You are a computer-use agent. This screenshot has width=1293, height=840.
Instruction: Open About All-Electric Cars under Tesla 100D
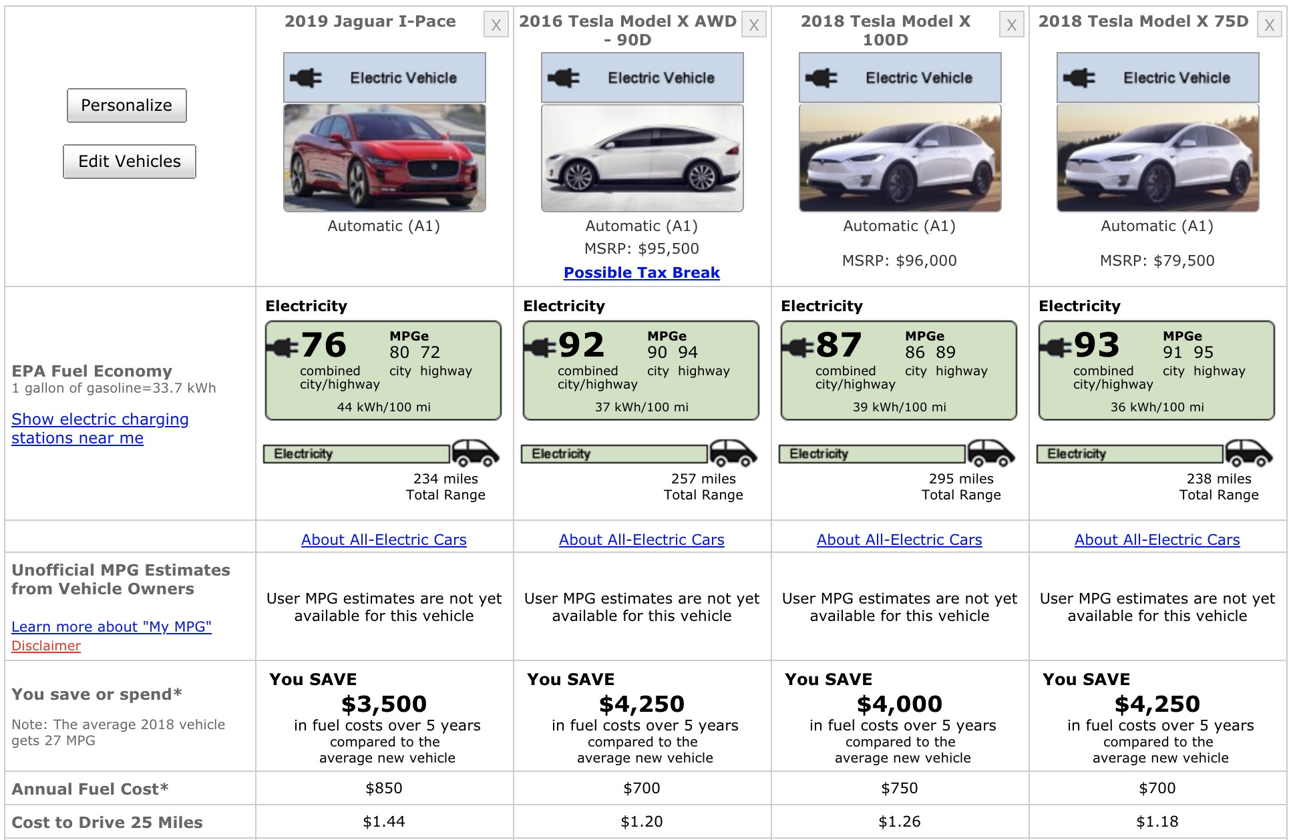click(900, 540)
